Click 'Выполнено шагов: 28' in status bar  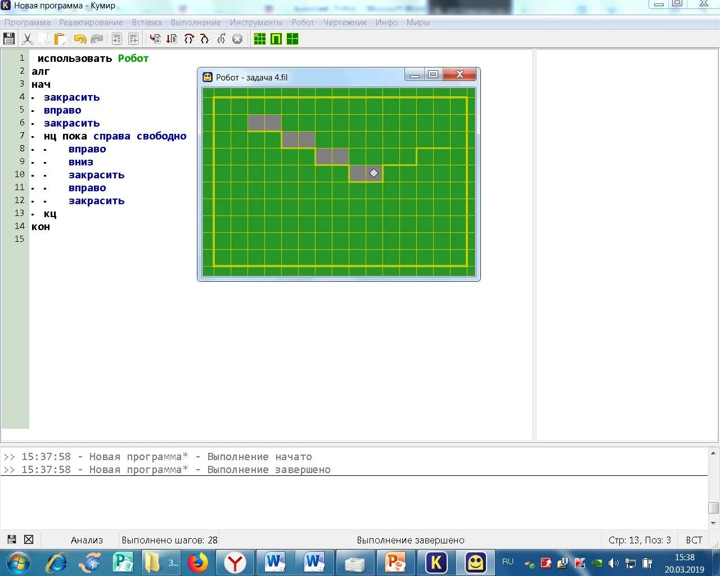tap(169, 540)
